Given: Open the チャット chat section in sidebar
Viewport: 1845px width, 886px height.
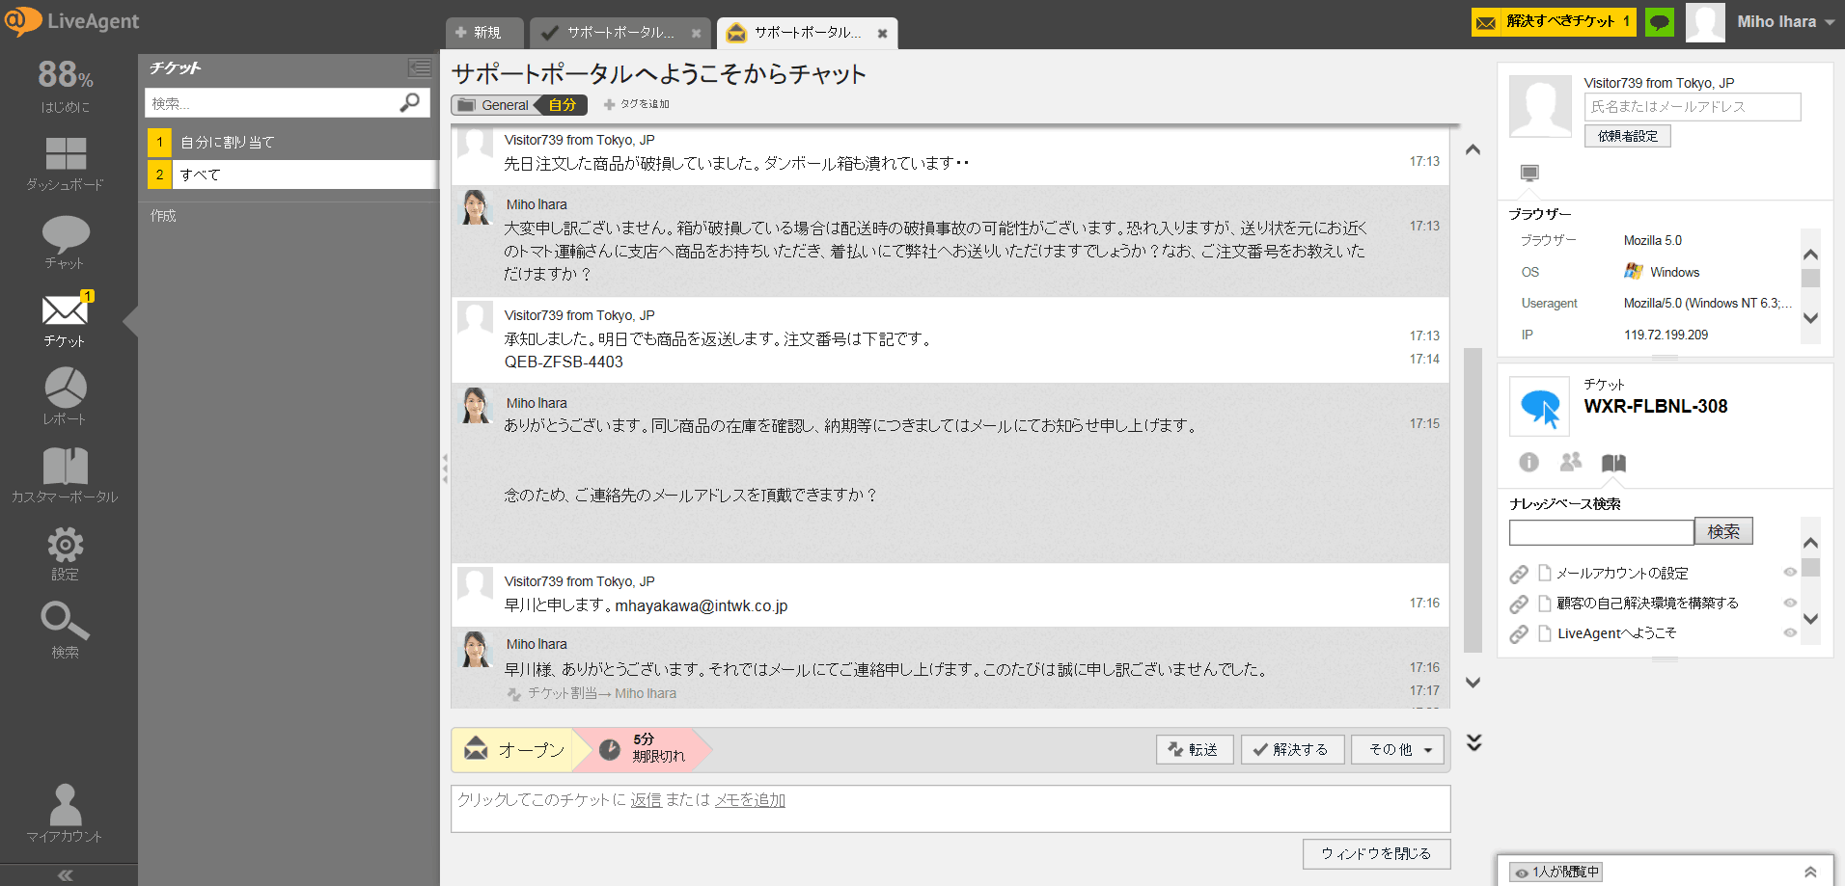Looking at the screenshot, I should tap(65, 242).
